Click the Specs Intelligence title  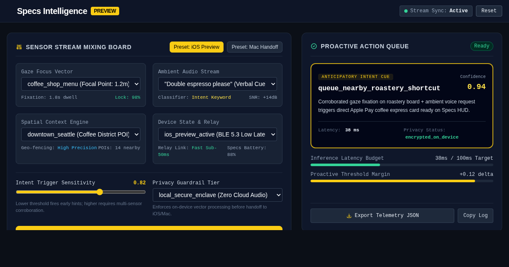coord(52,11)
